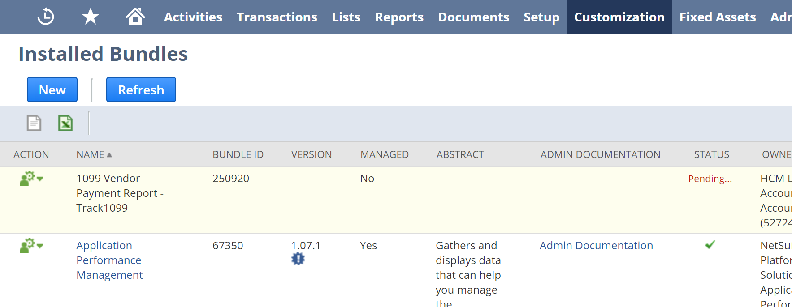Click the Version column header
Image resolution: width=792 pixels, height=307 pixels.
(312, 154)
